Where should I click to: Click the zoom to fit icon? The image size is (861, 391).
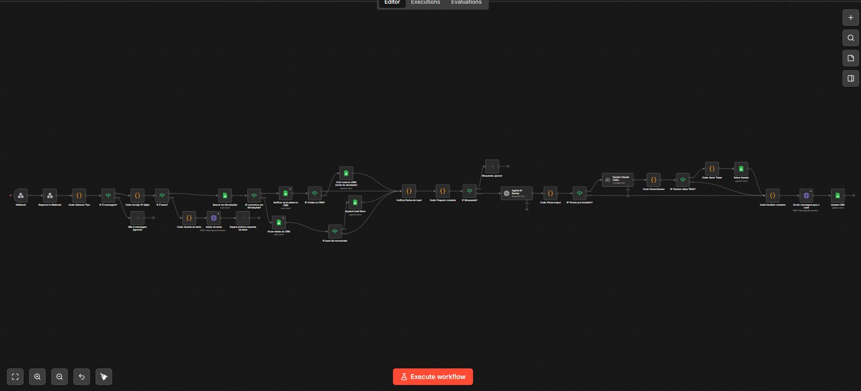click(x=15, y=377)
